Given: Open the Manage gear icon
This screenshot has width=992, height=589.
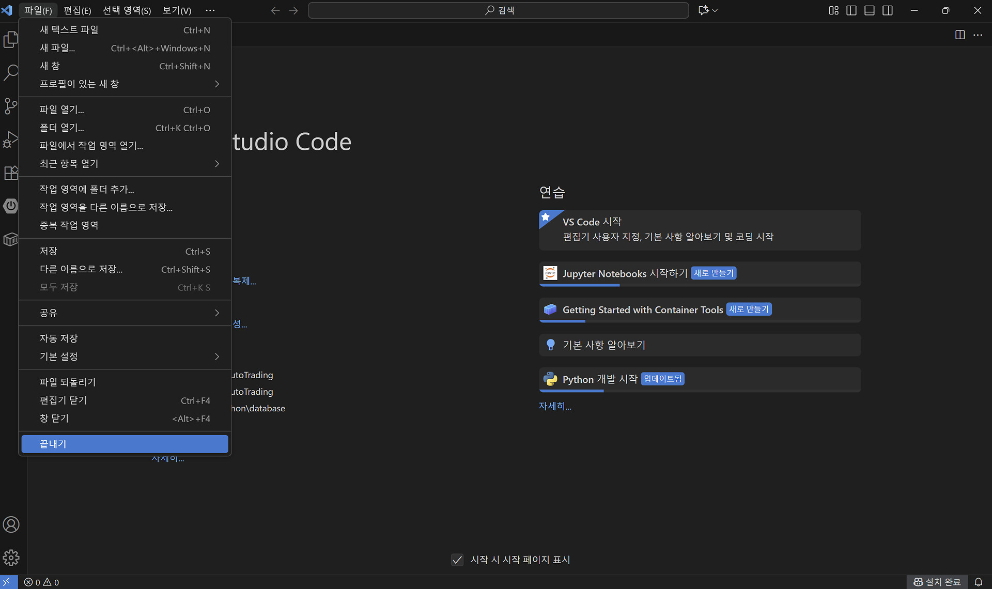Looking at the screenshot, I should (x=11, y=557).
